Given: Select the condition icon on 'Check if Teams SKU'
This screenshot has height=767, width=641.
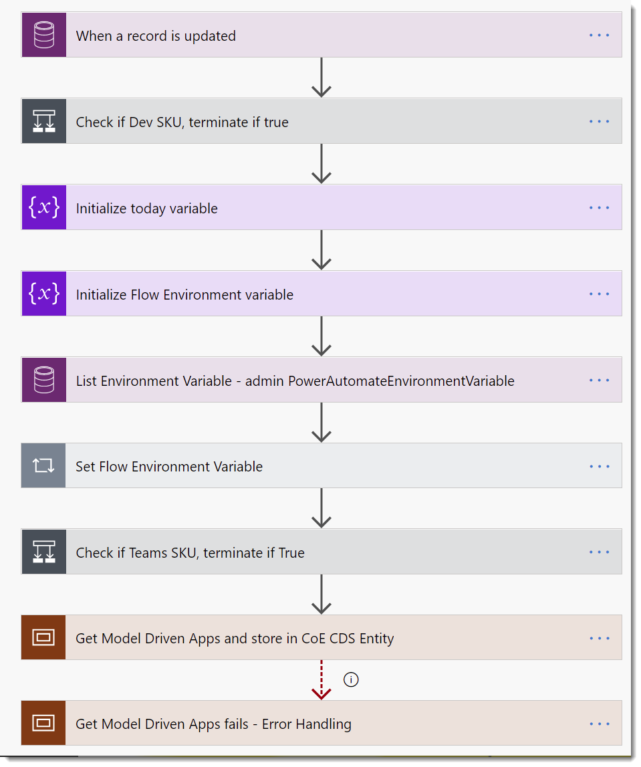Looking at the screenshot, I should click(x=43, y=552).
